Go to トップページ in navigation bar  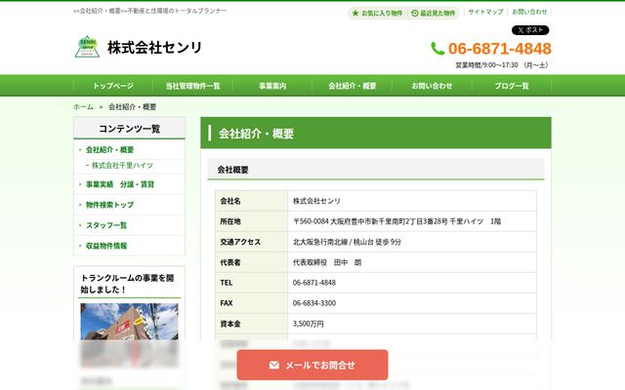pyautogui.click(x=113, y=86)
